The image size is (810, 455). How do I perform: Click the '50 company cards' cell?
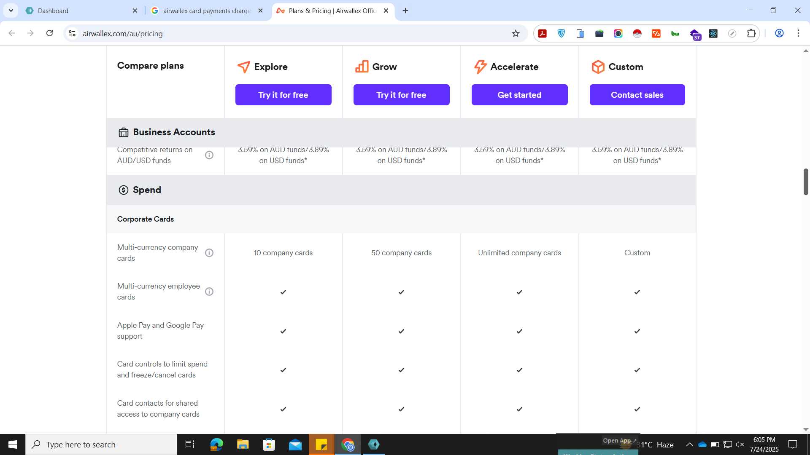402,253
